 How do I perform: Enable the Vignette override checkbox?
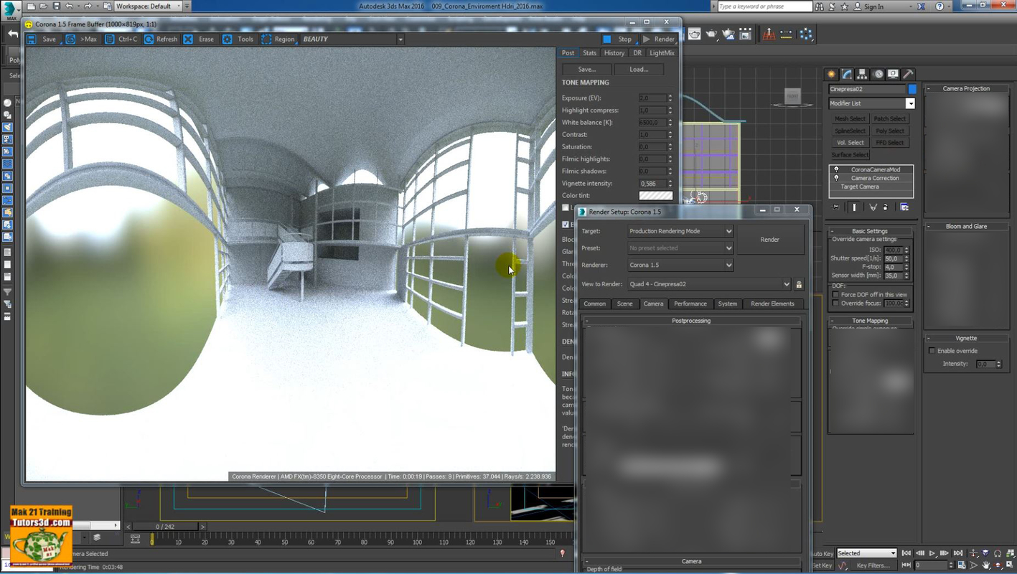pos(932,350)
